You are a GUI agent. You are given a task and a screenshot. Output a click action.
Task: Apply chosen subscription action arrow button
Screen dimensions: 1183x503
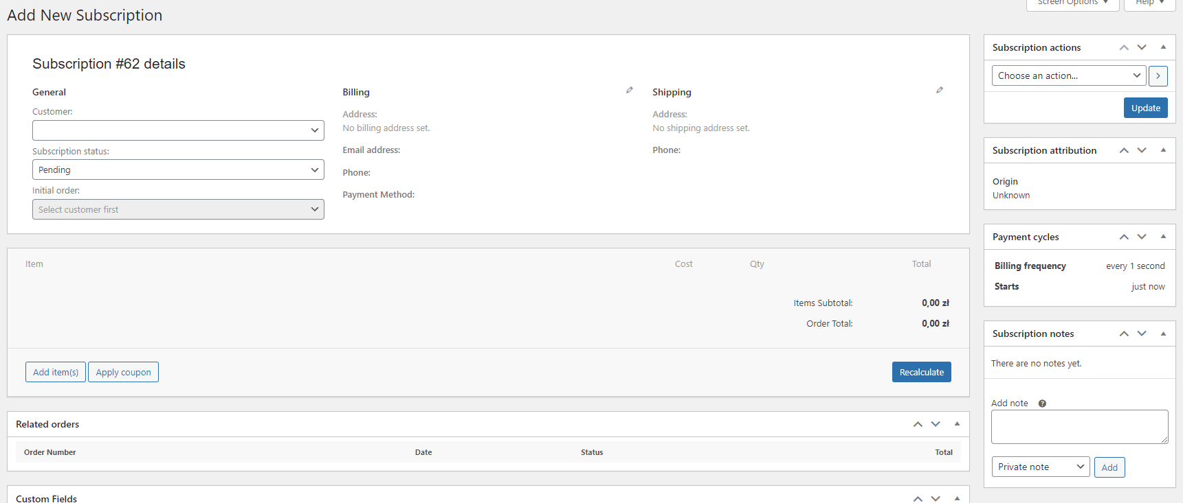tap(1158, 75)
